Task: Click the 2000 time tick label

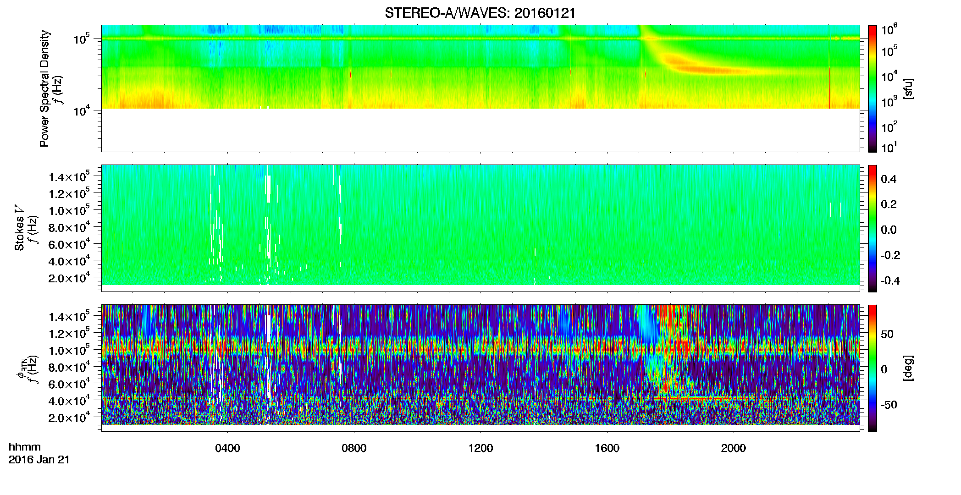Action: [x=734, y=448]
